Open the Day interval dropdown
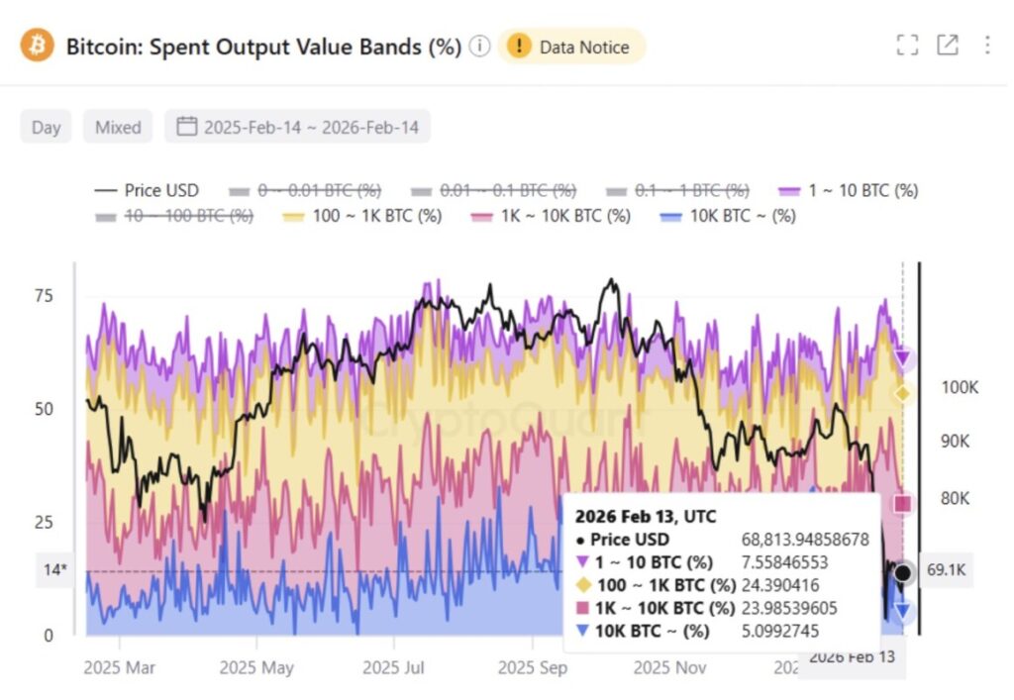 click(x=46, y=127)
